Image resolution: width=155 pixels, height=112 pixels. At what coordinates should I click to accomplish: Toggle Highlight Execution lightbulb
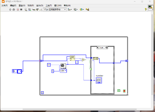click(26, 10)
